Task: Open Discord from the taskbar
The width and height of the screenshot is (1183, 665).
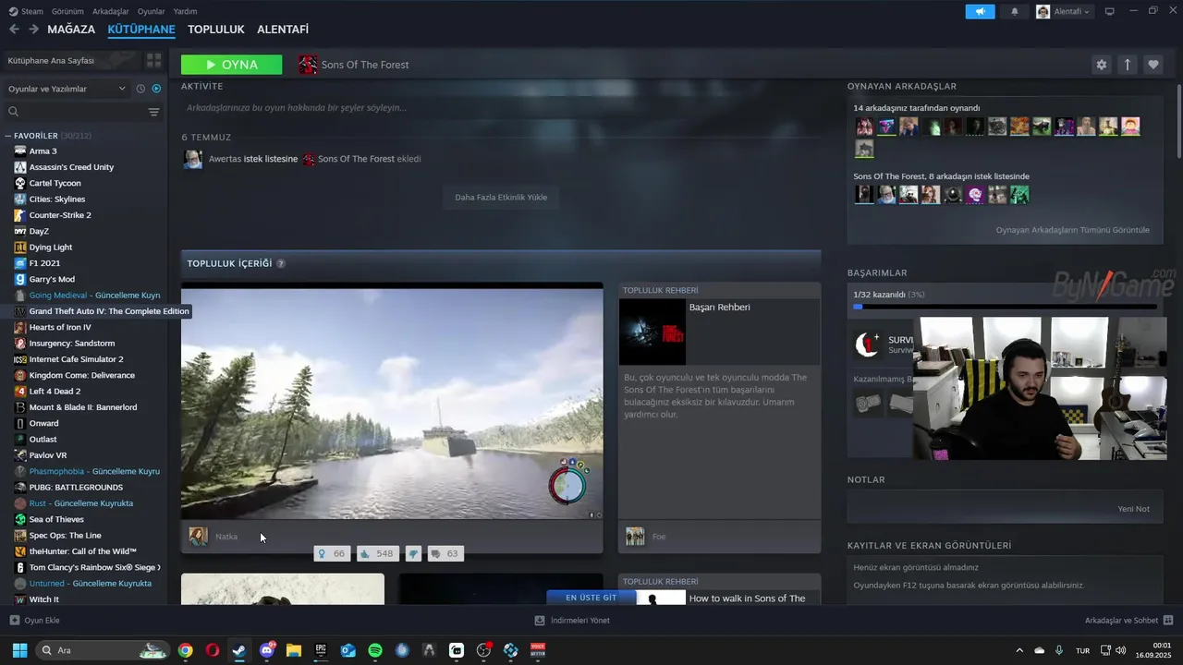Action: coord(267,650)
